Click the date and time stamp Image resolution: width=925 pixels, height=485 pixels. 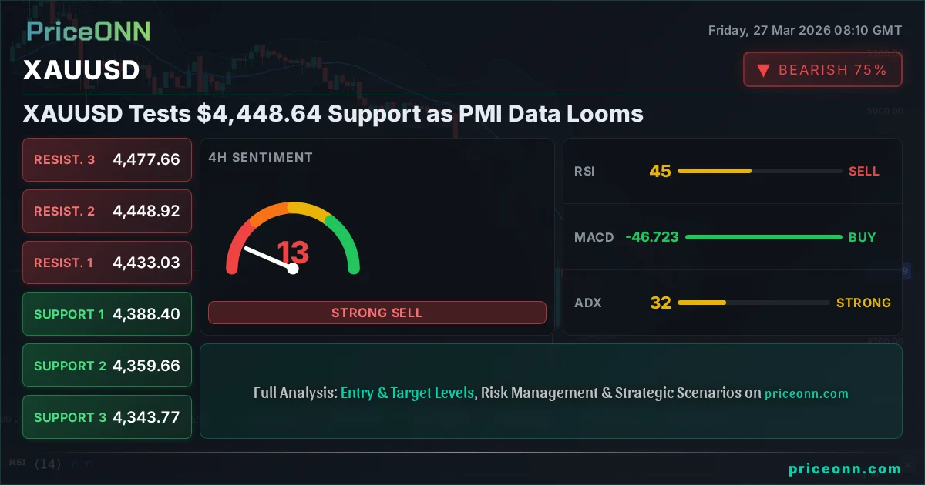(805, 31)
